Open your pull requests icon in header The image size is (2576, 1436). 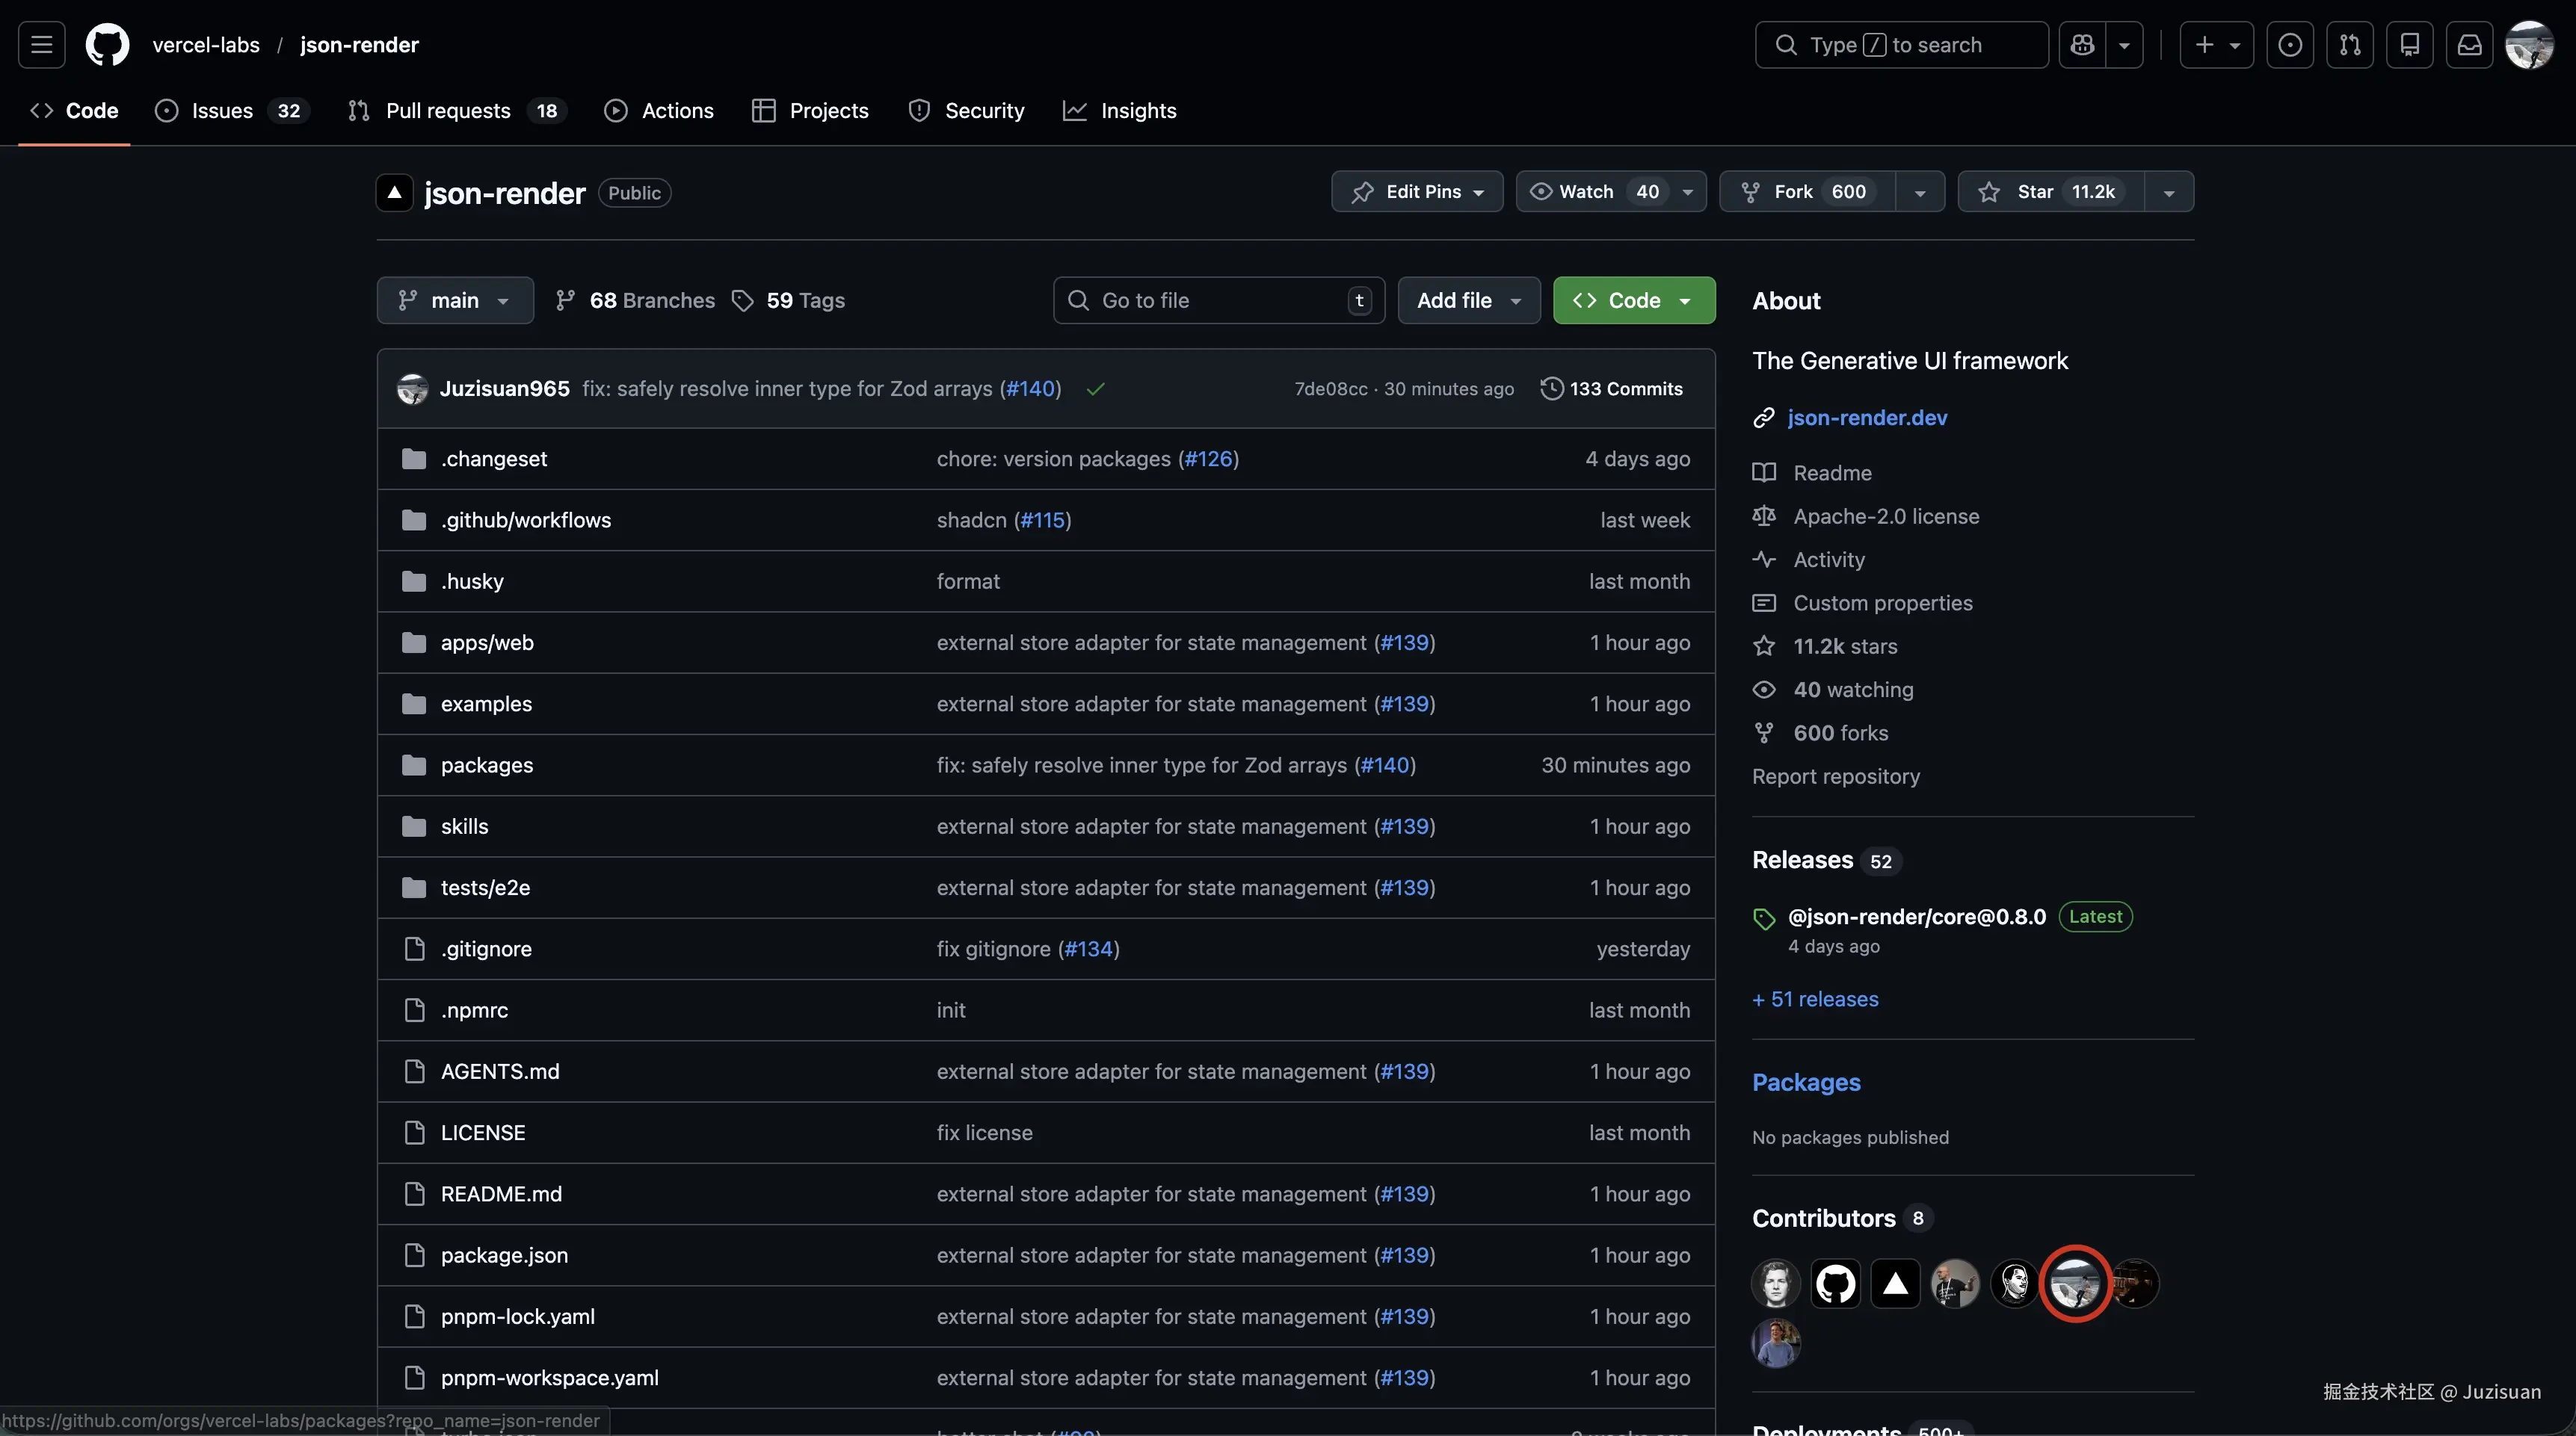coord(2349,45)
